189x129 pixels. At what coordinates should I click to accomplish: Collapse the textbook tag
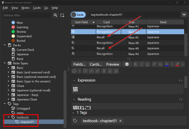click(9, 117)
